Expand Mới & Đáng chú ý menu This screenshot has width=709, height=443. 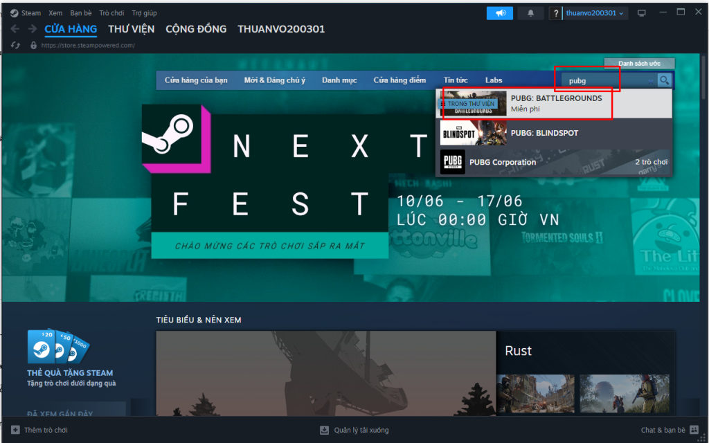coord(274,80)
